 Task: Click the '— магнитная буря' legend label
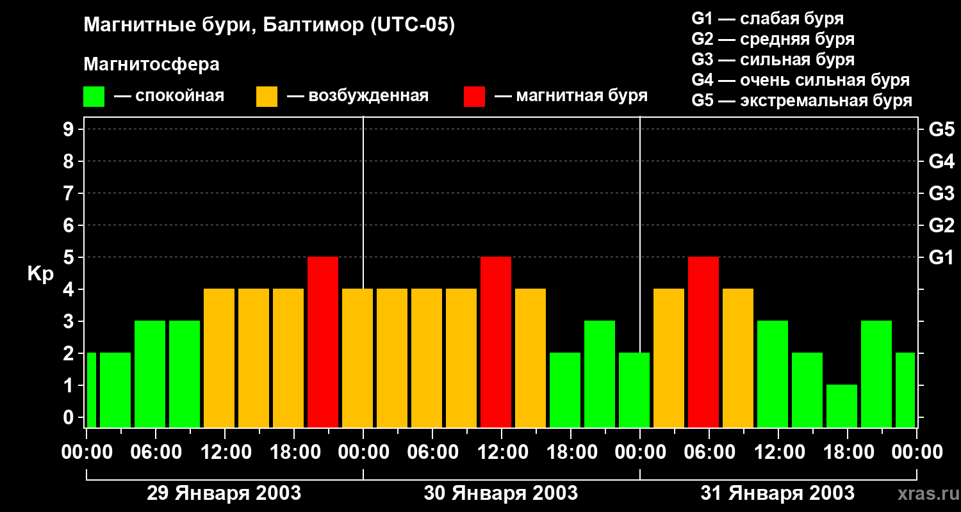pyautogui.click(x=571, y=96)
